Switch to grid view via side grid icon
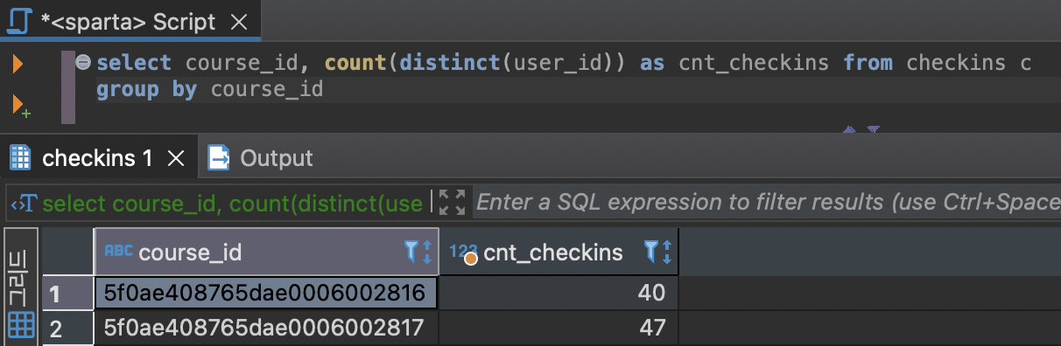The image size is (1061, 346). tap(21, 325)
